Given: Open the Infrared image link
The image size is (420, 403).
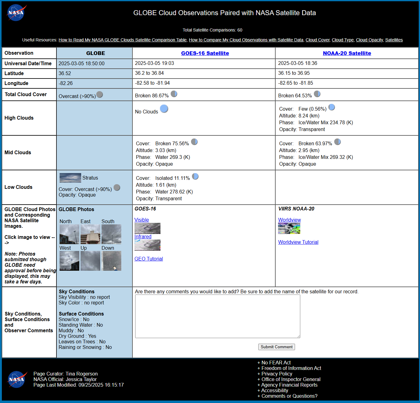Looking at the screenshot, I should (143, 237).
